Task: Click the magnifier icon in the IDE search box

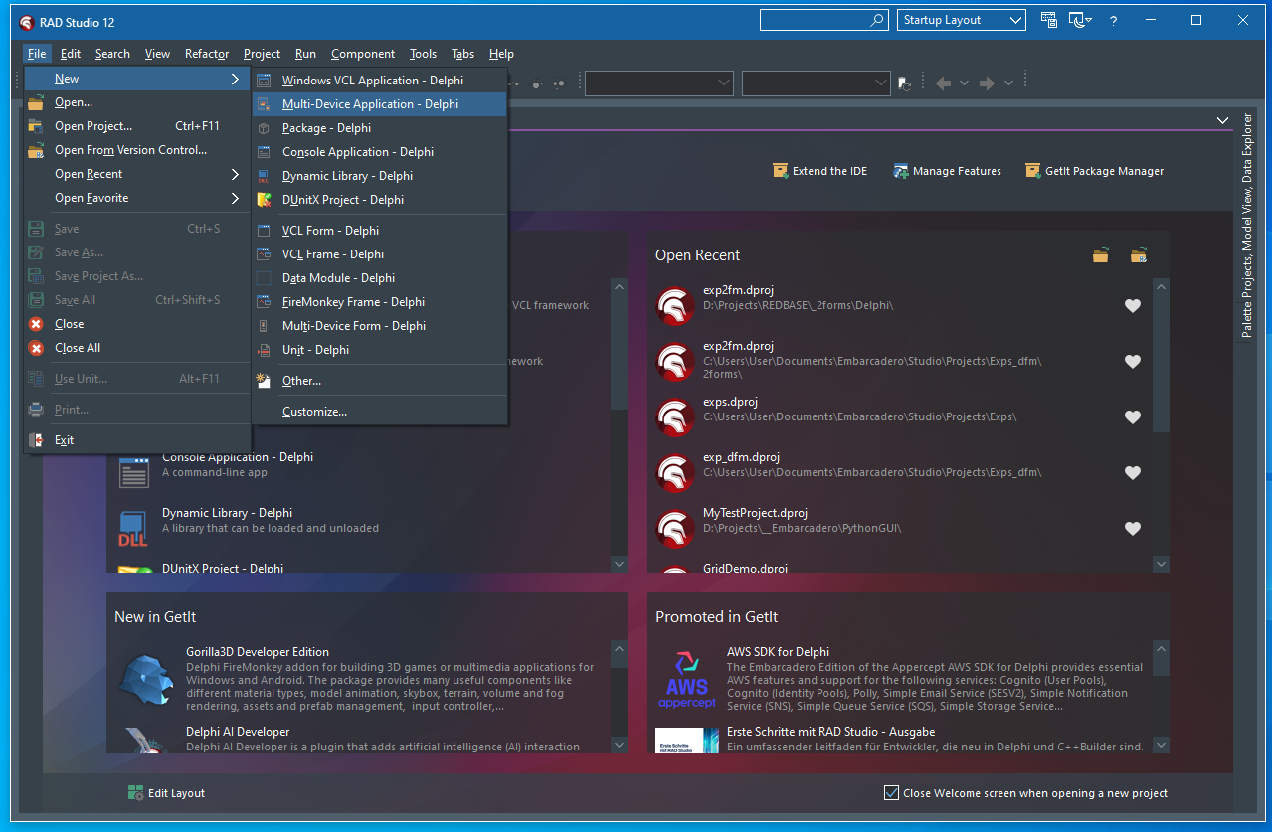Action: click(x=876, y=20)
